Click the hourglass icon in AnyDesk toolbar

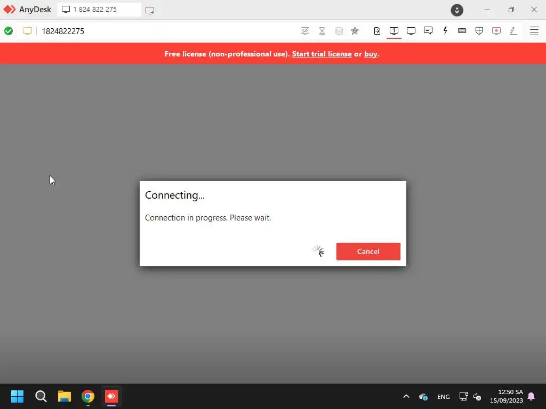coord(322,31)
